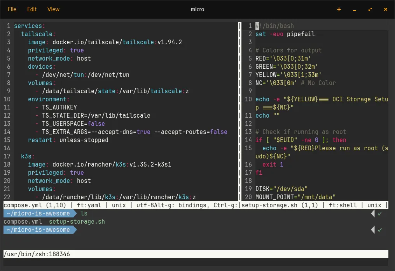Viewport: 395px width, 271px height.
Task: Click line number 10 in compose.yml gutter
Action: pos(7,99)
